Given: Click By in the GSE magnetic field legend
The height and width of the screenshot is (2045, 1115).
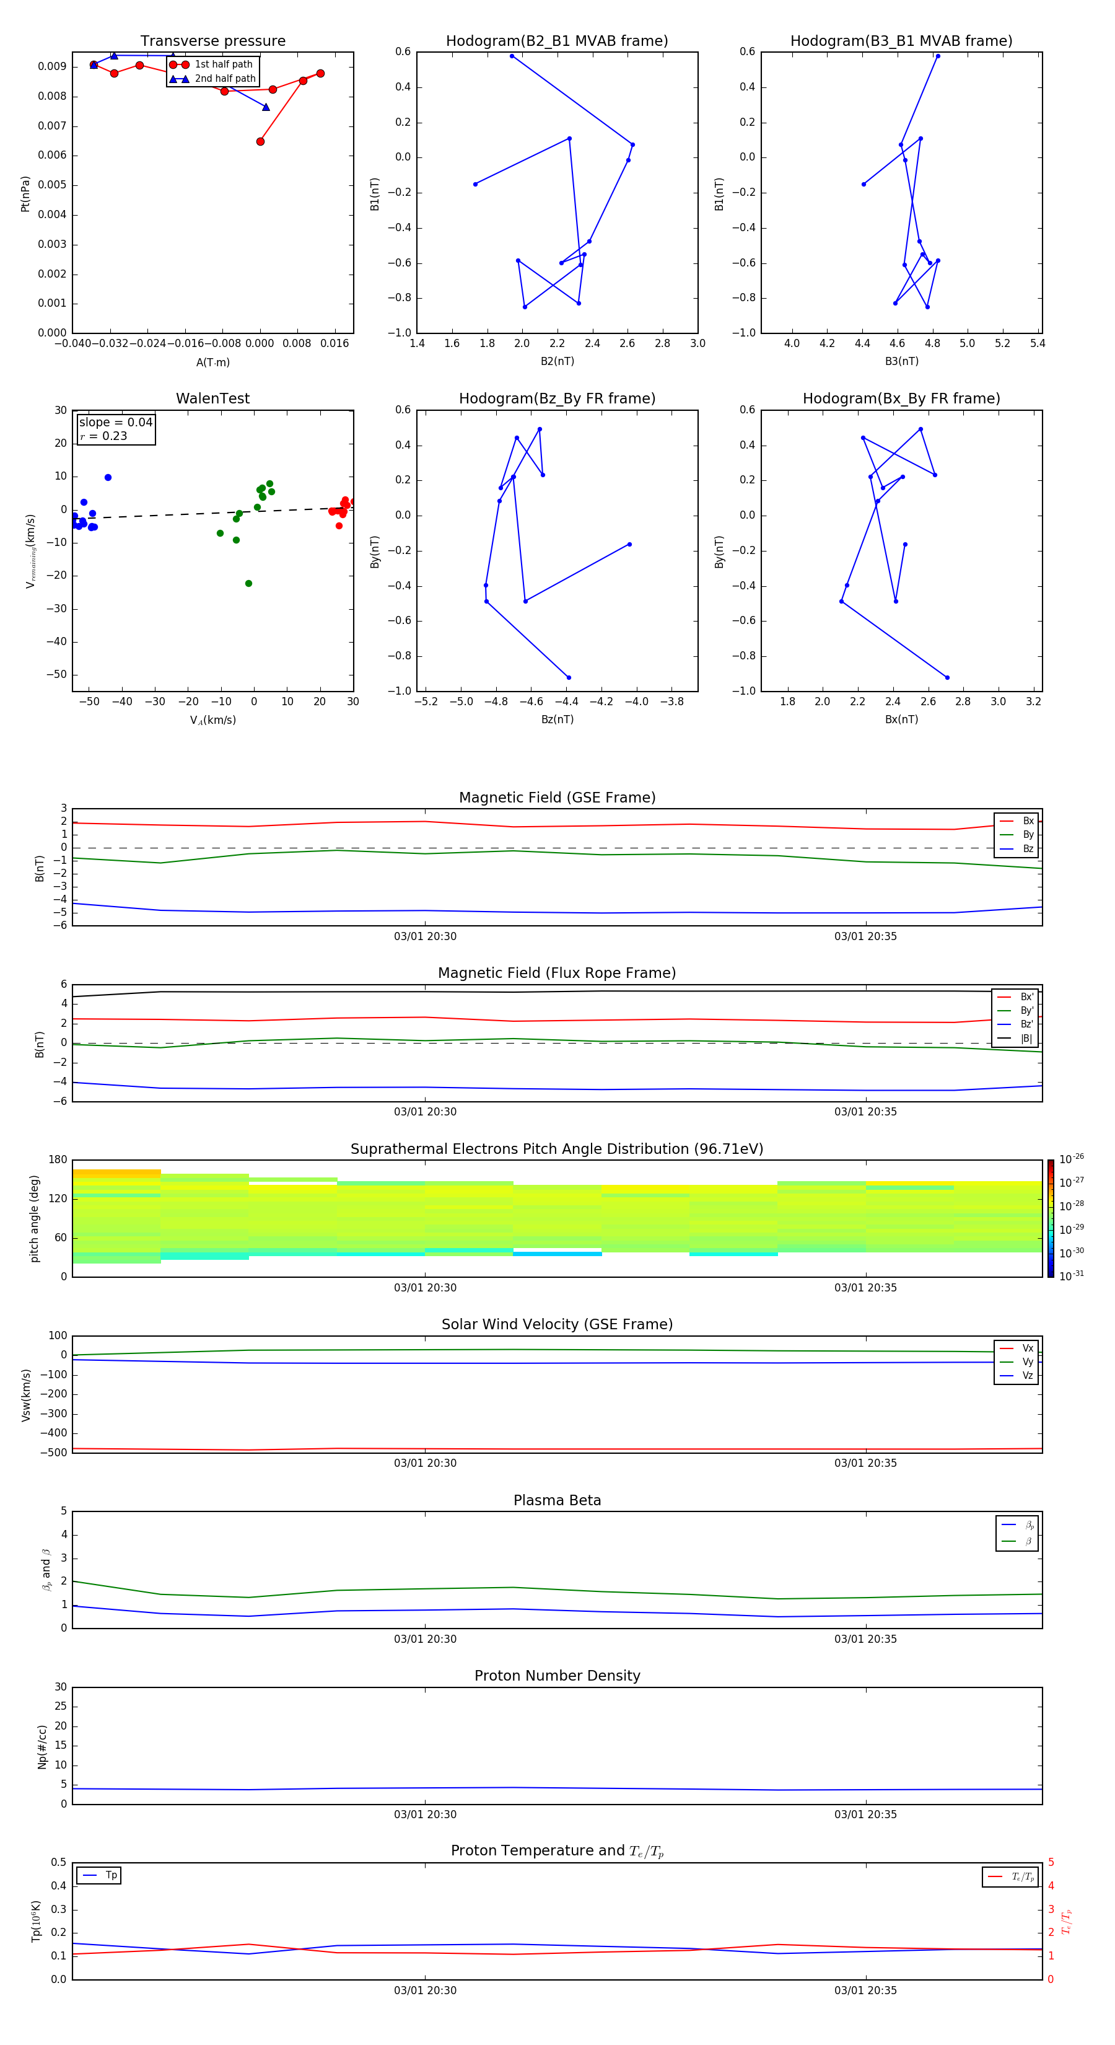Looking at the screenshot, I should [1017, 835].
